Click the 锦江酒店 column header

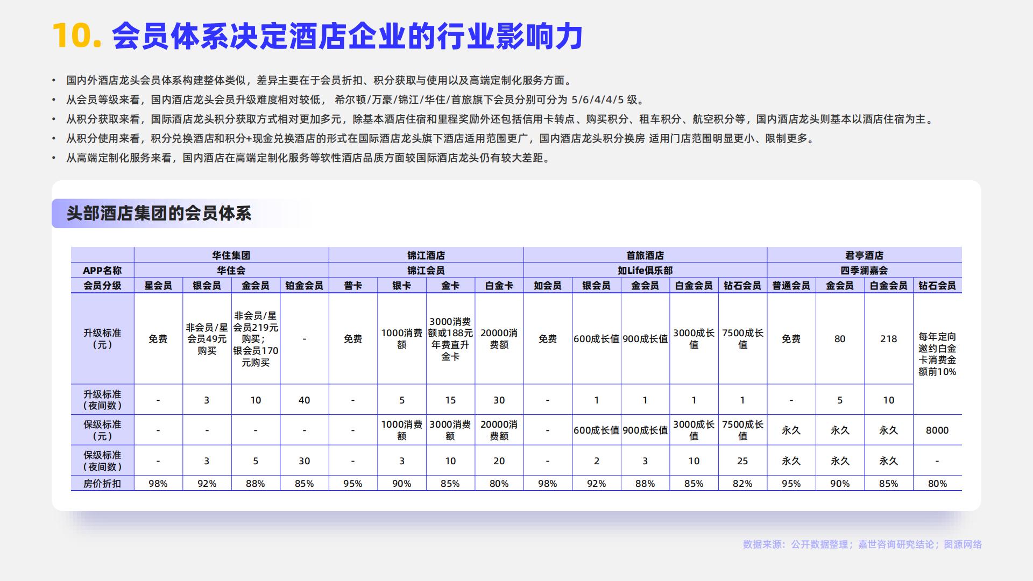426,255
